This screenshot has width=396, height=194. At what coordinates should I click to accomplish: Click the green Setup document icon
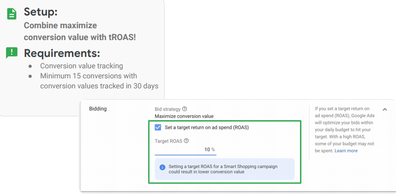[12, 14]
